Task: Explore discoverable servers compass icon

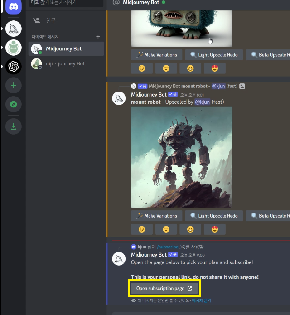Action: click(x=14, y=104)
